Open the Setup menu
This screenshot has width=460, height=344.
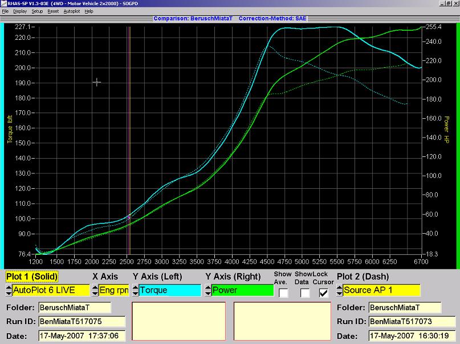click(37, 11)
